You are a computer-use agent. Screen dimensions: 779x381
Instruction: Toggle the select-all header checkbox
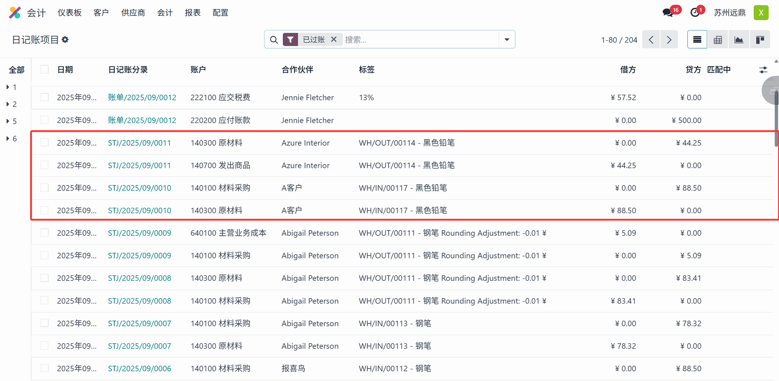point(45,69)
